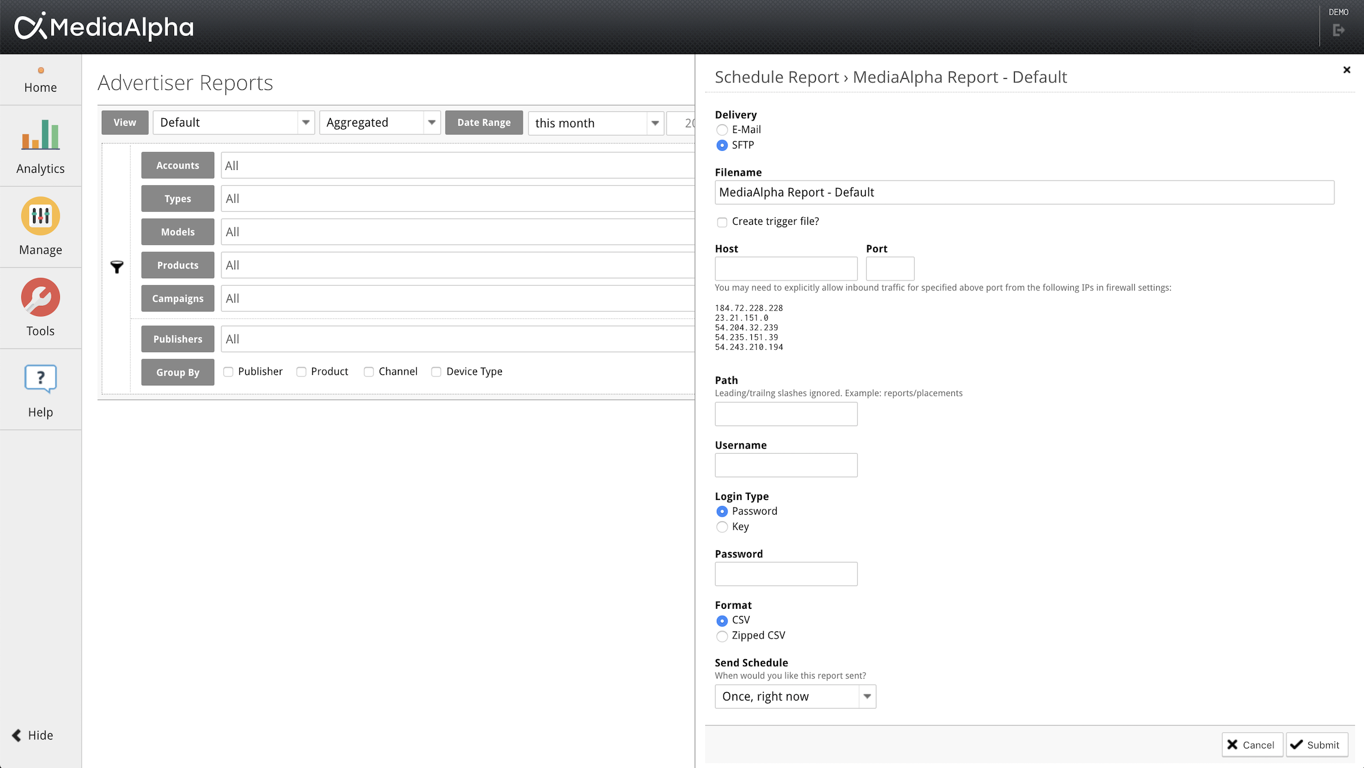Viewport: 1364px width, 768px height.
Task: Click the filter funnel icon
Action: pos(117,267)
